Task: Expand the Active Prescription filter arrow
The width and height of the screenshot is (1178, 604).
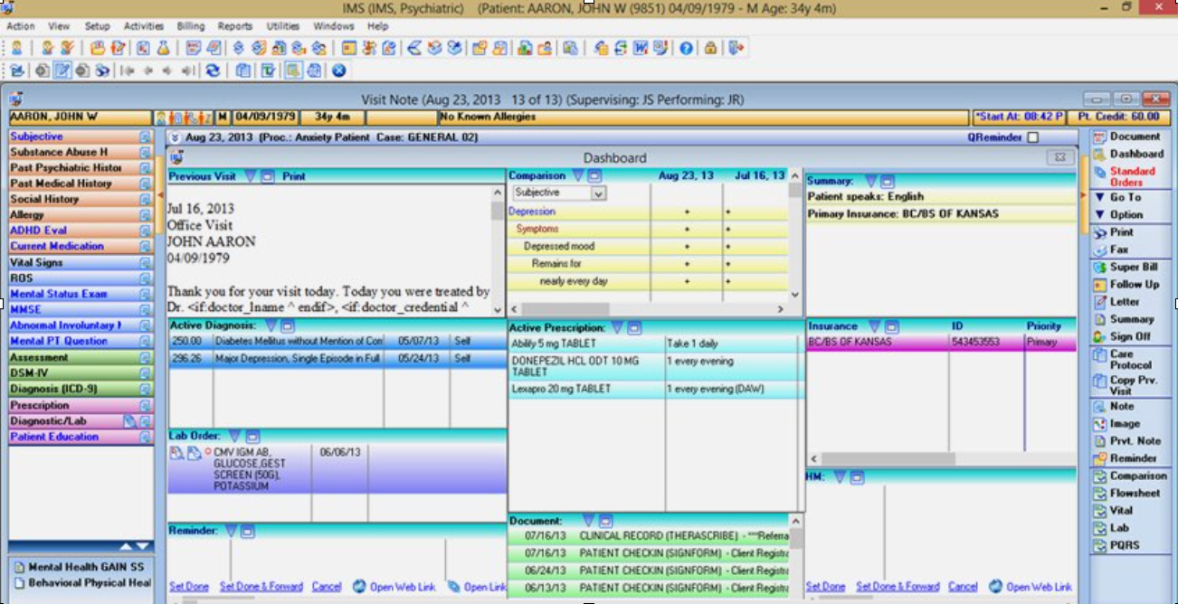Action: [x=618, y=327]
